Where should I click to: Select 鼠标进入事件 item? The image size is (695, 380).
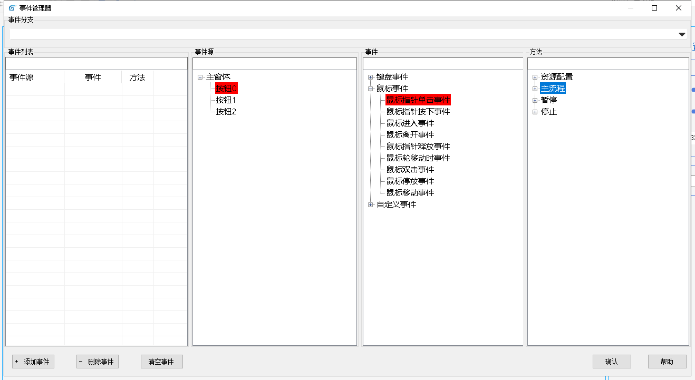pyautogui.click(x=410, y=123)
